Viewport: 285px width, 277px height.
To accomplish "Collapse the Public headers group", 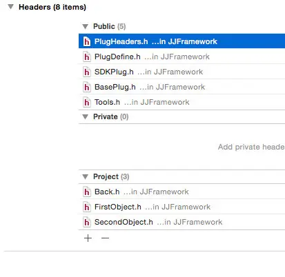I will tap(86, 26).
